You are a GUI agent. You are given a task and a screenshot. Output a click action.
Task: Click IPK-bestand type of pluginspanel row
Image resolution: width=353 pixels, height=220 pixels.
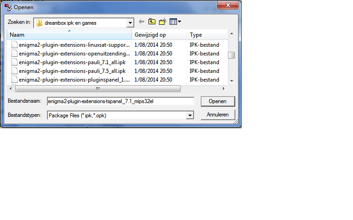(x=204, y=80)
